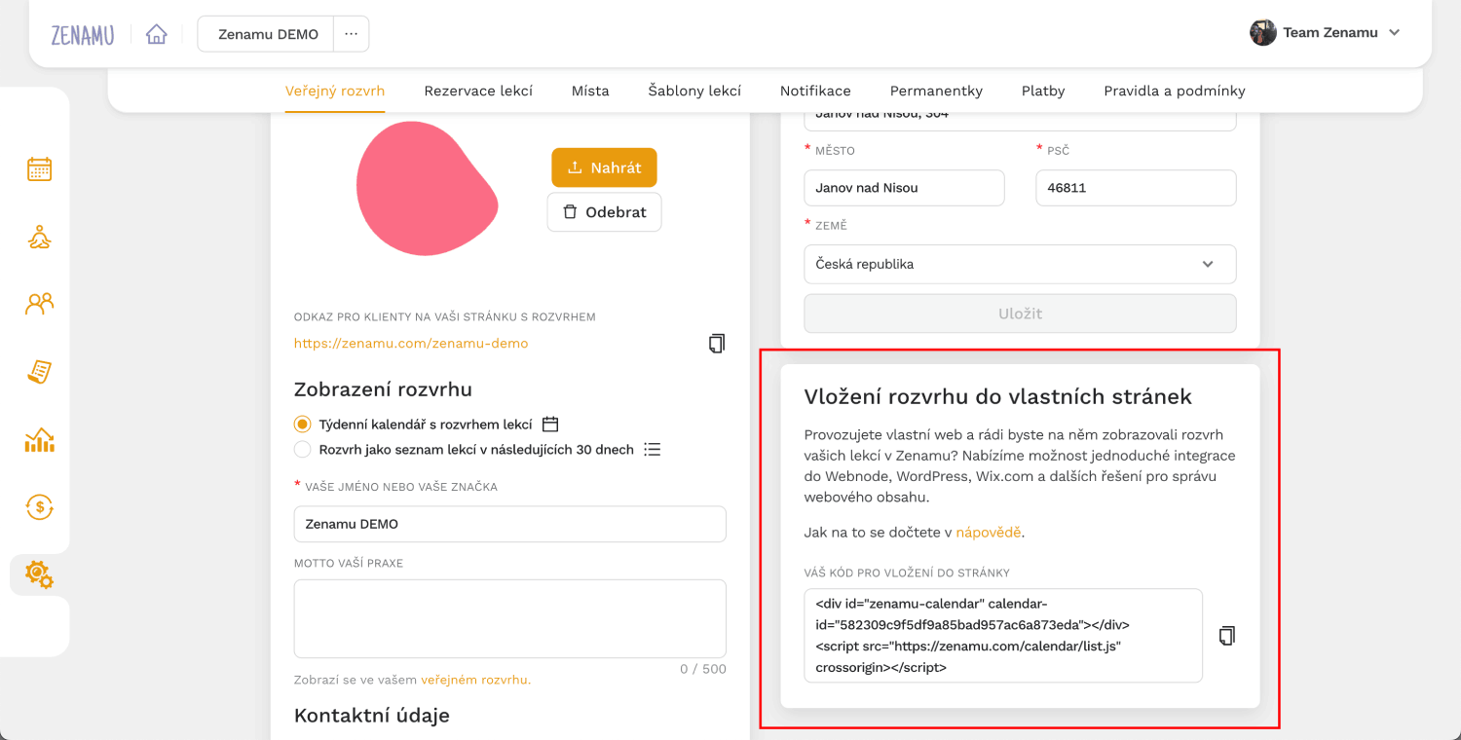Switch to the Šablony lekcí tab
Viewport: 1461px width, 740px height.
(x=694, y=91)
